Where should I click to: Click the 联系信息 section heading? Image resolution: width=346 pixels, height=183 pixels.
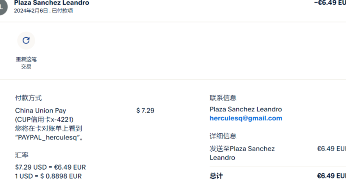tap(223, 98)
